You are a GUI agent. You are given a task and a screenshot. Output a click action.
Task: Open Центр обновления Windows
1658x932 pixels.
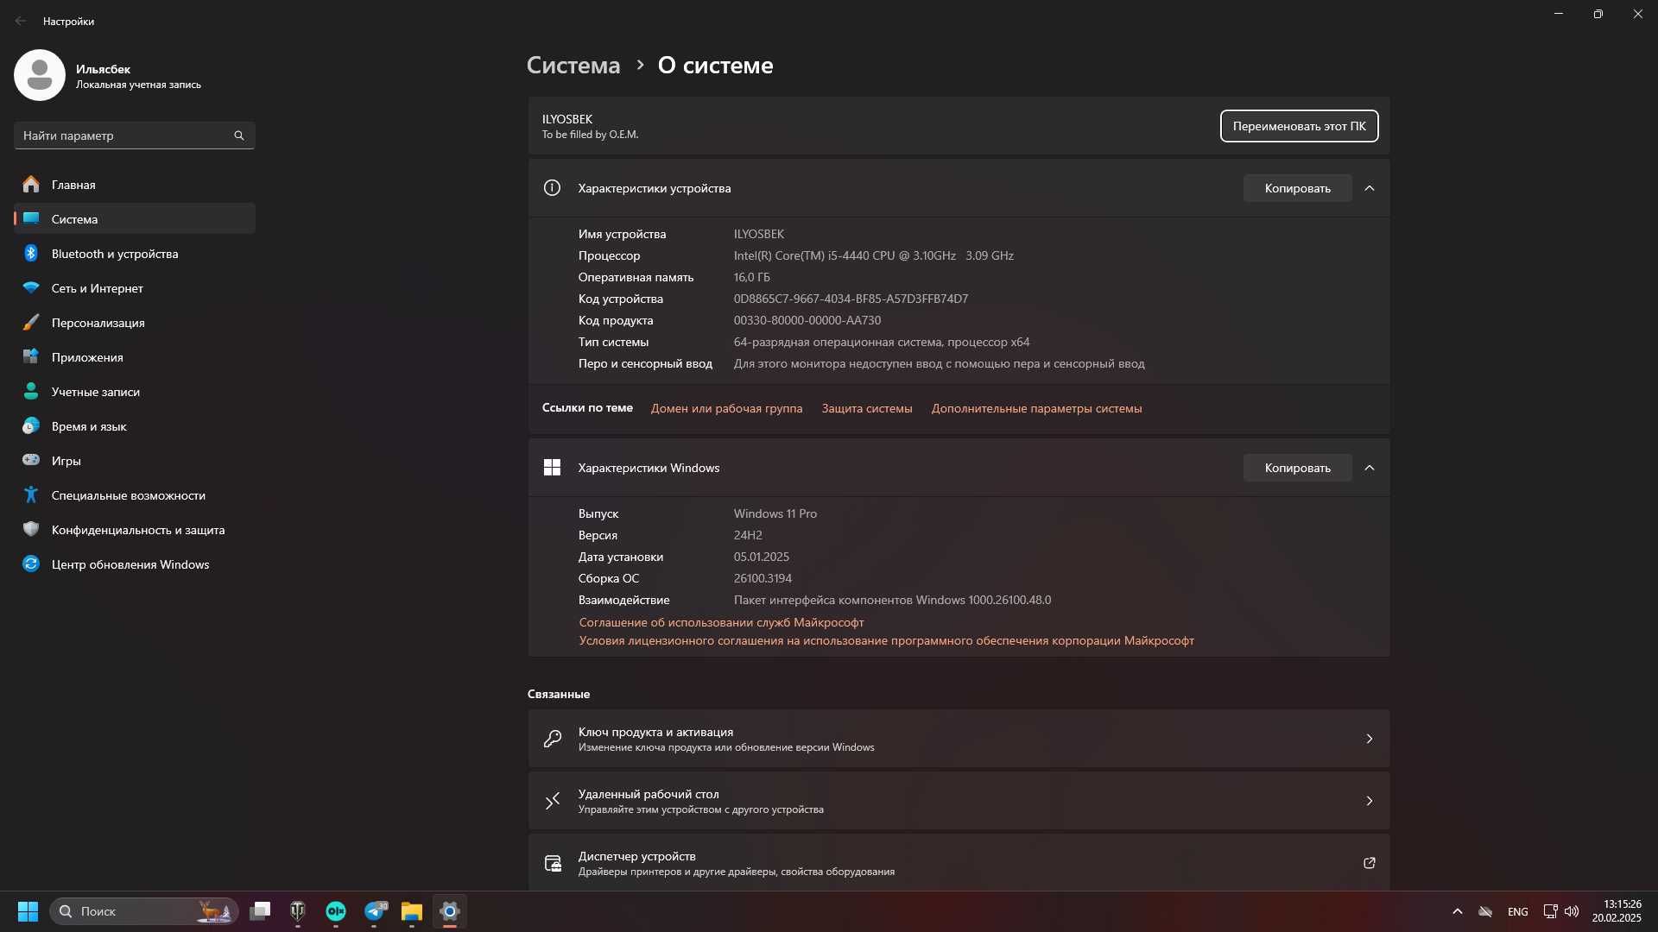click(x=134, y=564)
